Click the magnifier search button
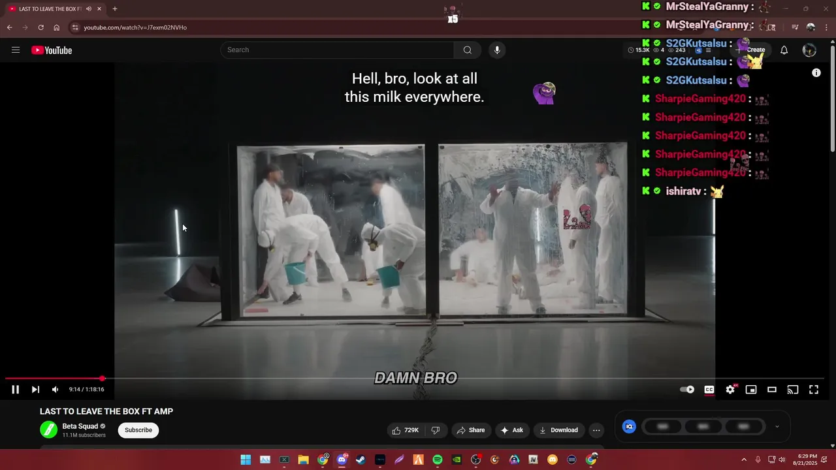The image size is (836, 470). click(x=468, y=50)
